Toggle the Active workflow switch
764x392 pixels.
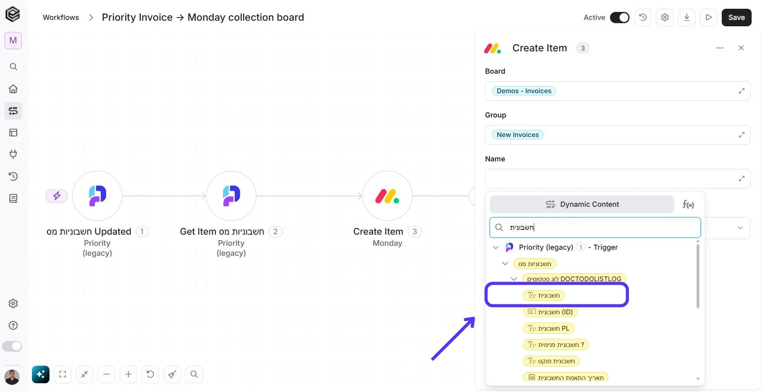(x=620, y=18)
